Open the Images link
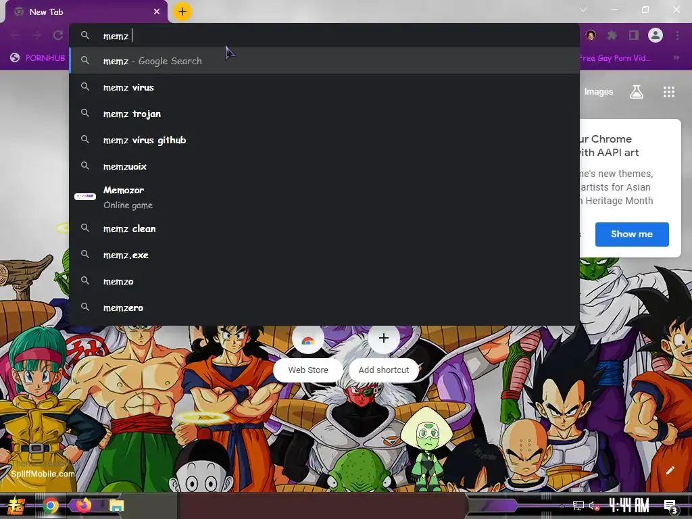The image size is (692, 519). [599, 92]
